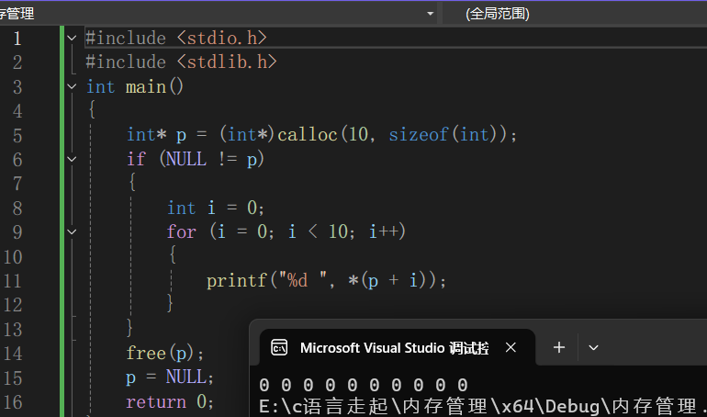Click the calloc call on line 5
This screenshot has height=417, width=707.
click(307, 135)
